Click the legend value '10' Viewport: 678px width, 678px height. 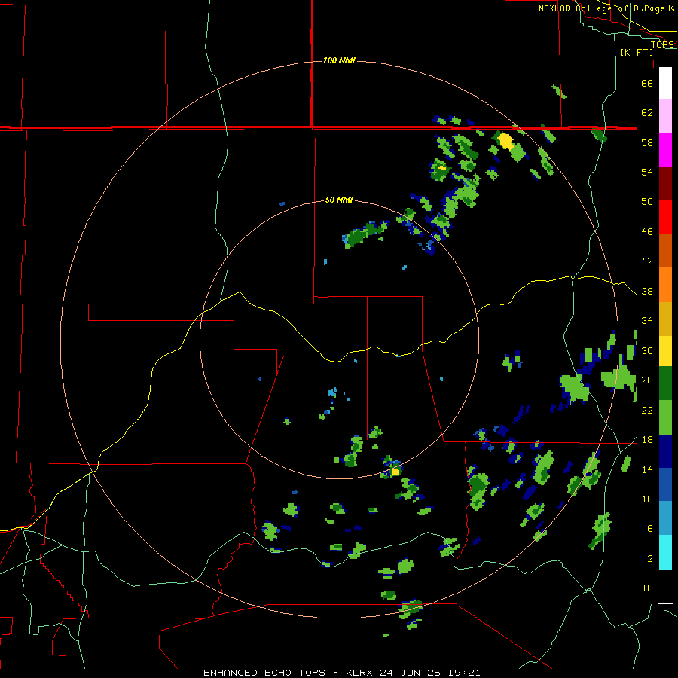coord(647,499)
